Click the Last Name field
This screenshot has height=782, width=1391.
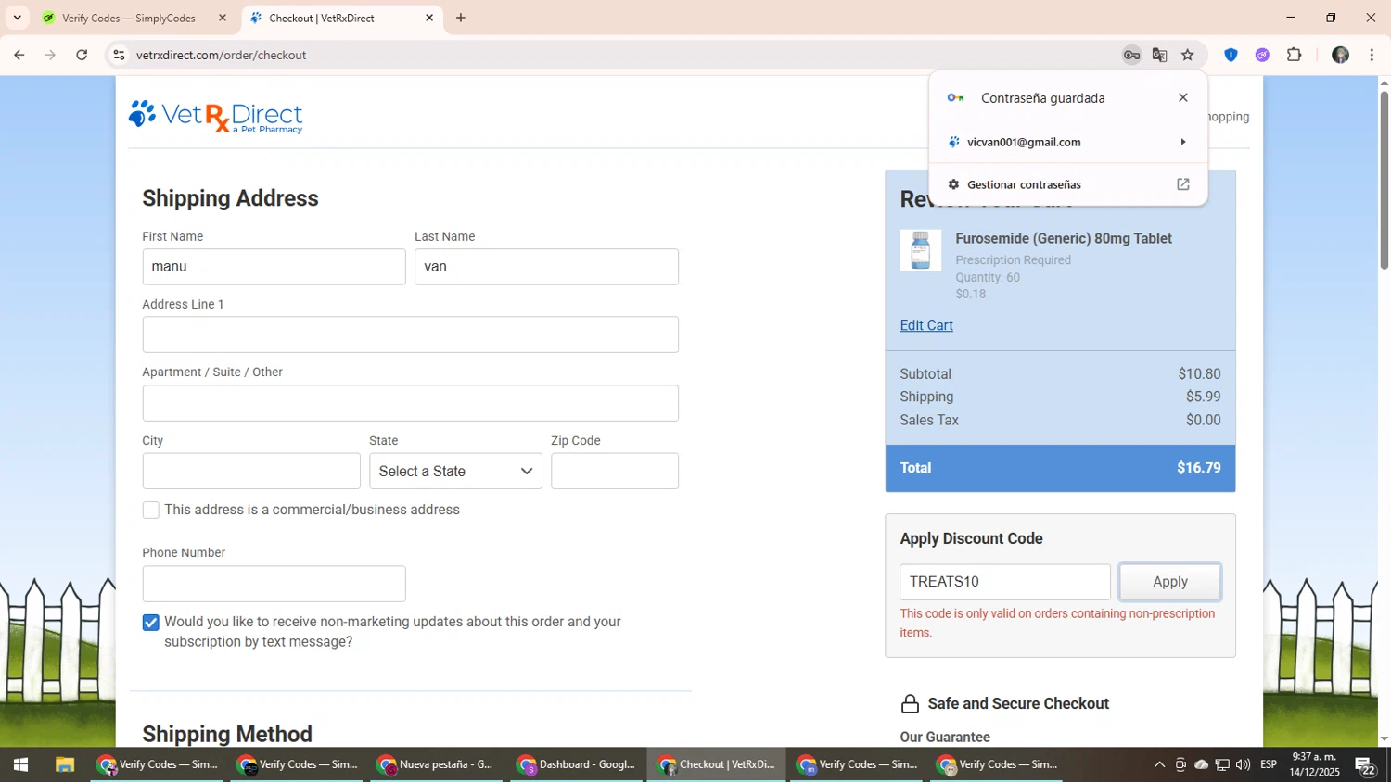[x=546, y=267]
